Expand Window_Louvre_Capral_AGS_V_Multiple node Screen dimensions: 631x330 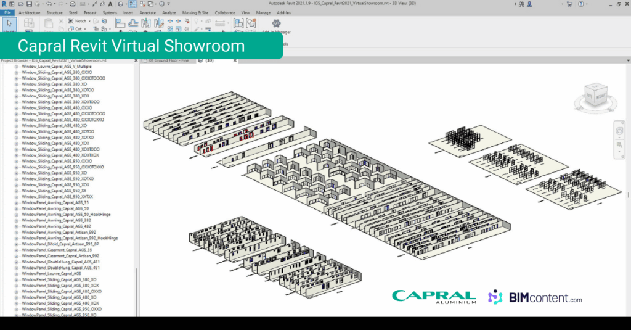pos(16,67)
